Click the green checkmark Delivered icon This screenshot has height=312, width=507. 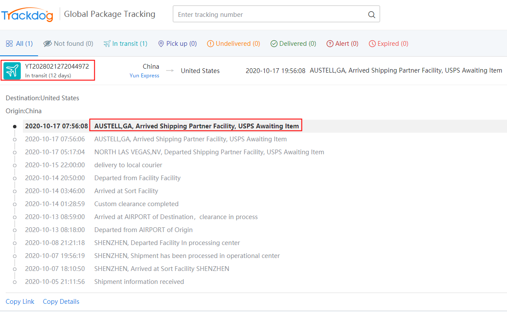274,44
